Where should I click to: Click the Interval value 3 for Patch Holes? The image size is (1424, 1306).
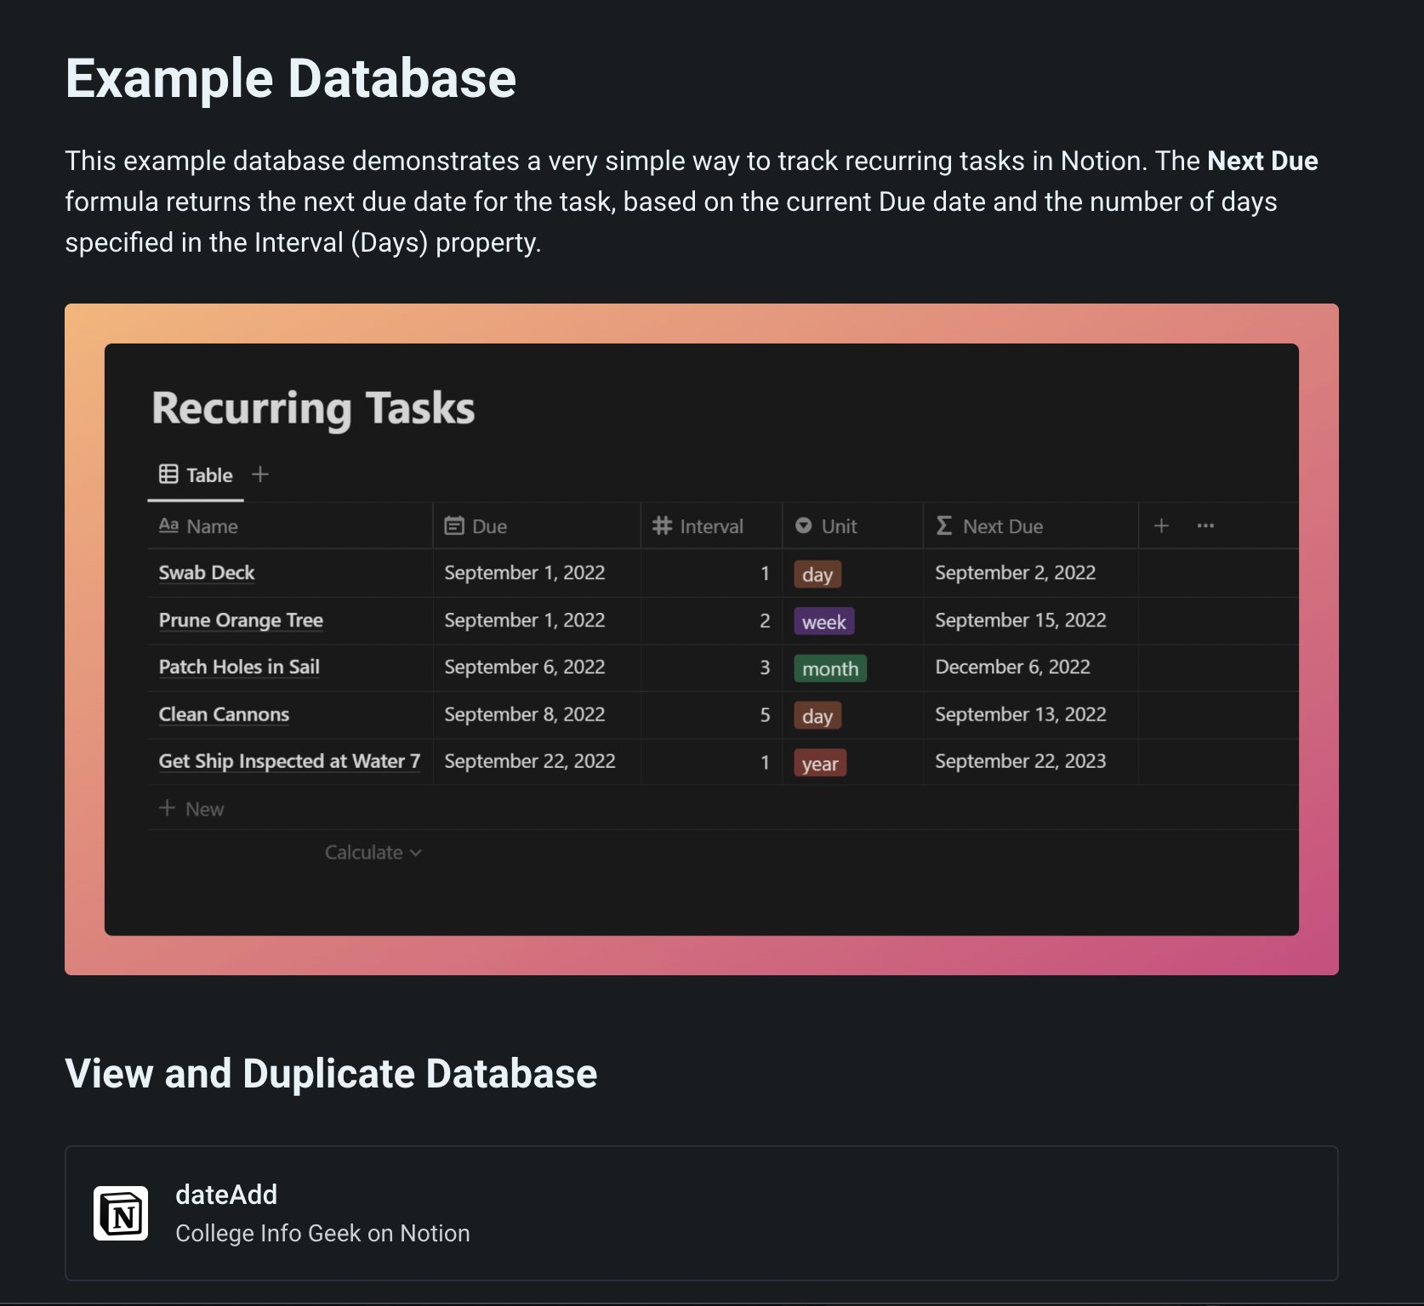click(x=764, y=667)
